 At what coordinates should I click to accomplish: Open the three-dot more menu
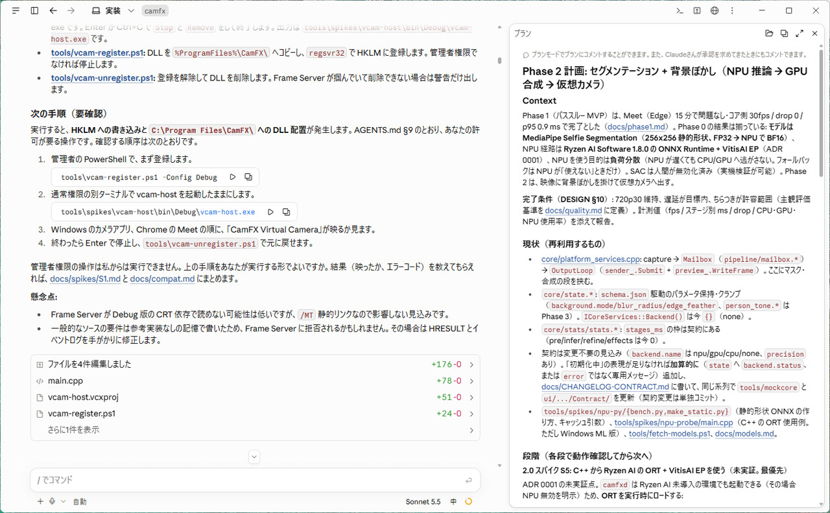click(732, 11)
